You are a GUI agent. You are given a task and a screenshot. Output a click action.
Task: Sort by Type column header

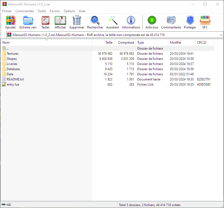[x=152, y=43]
